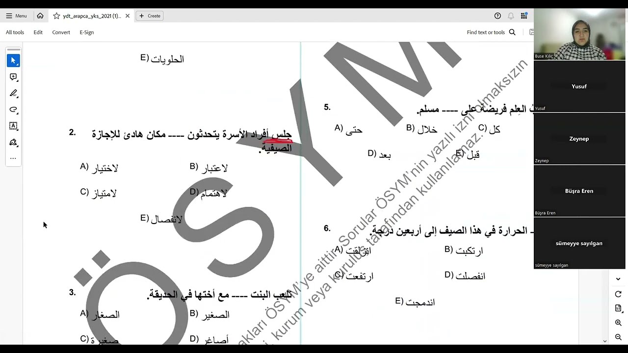Click answer E 'الحلويات' at the top
This screenshot has height=353, width=628.
click(162, 59)
